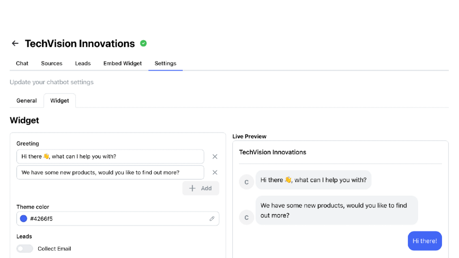Click the blue theme color swatch
Image resolution: width=459 pixels, height=258 pixels.
pyautogui.click(x=23, y=218)
